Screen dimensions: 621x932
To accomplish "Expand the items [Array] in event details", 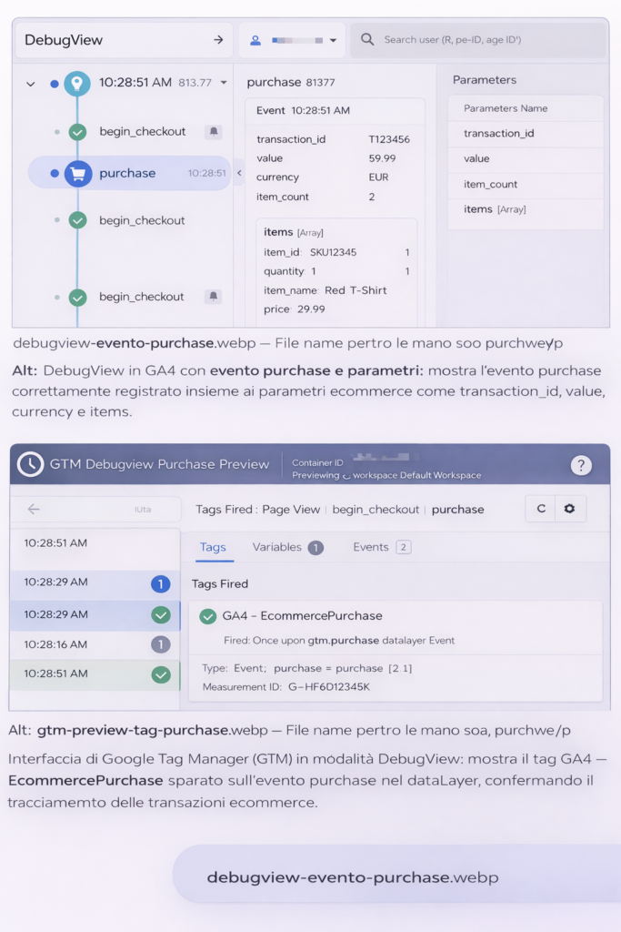I will [294, 232].
